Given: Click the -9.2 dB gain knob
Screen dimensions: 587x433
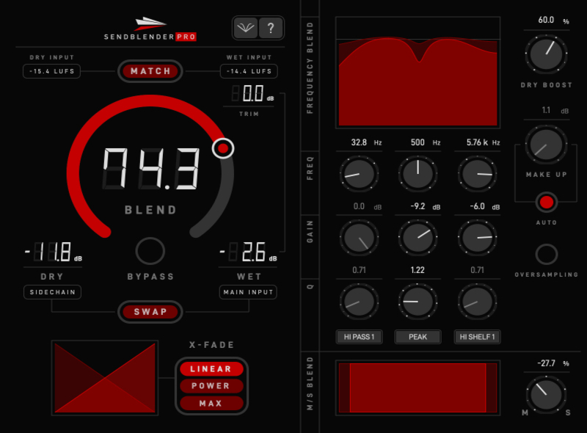Looking at the screenshot, I should (417, 237).
